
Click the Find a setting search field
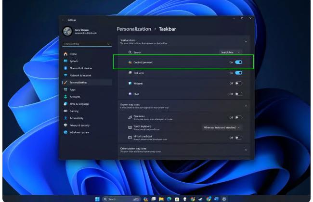click(86, 44)
